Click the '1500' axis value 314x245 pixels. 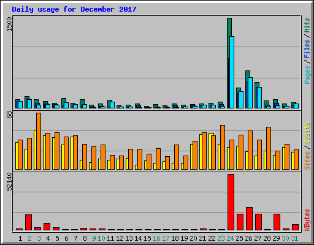tap(9, 24)
